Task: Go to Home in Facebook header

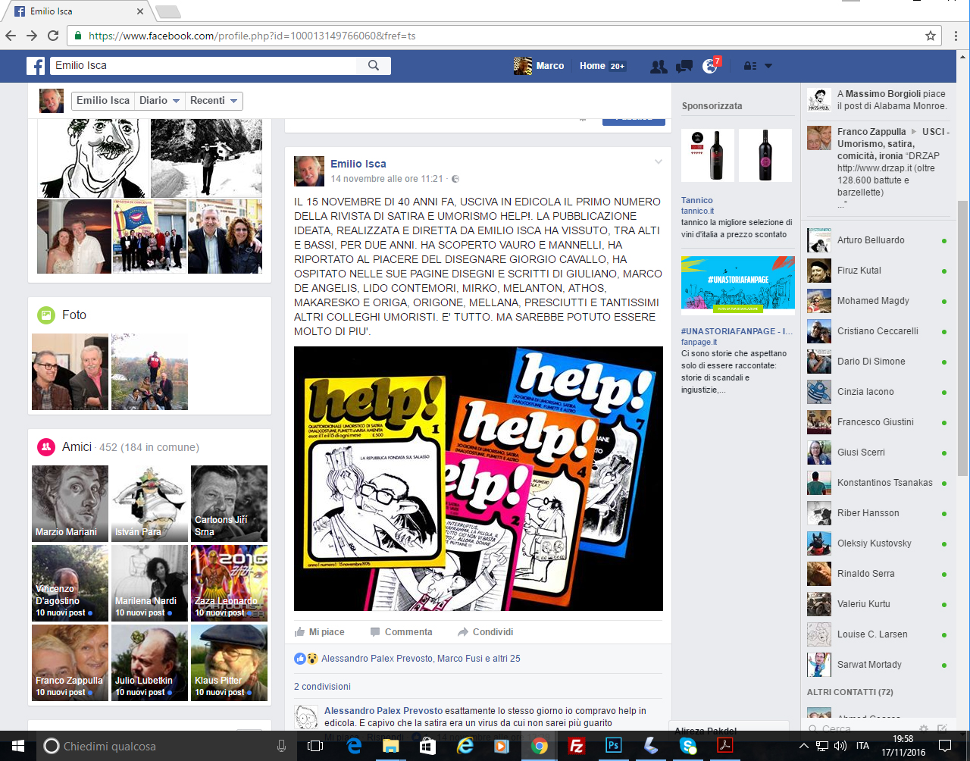Action: click(602, 66)
